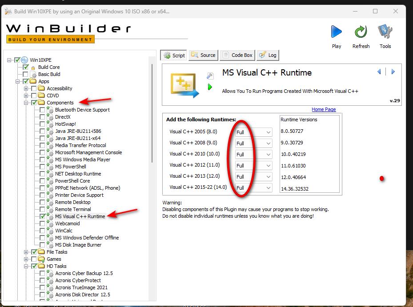Open the Visual C++ 2012 (11.0) dropdown

pos(253,165)
